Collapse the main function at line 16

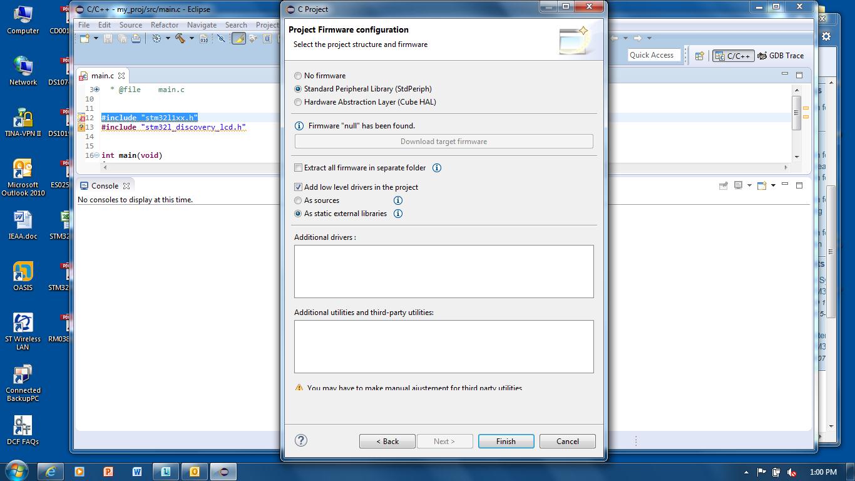click(96, 155)
